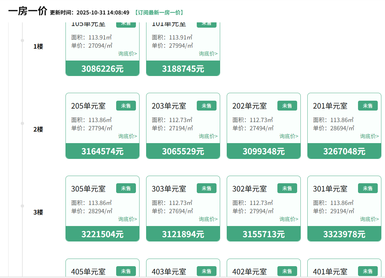Click 403单元室 unit title
Image resolution: width=385 pixels, height=278 pixels.
coord(169,272)
